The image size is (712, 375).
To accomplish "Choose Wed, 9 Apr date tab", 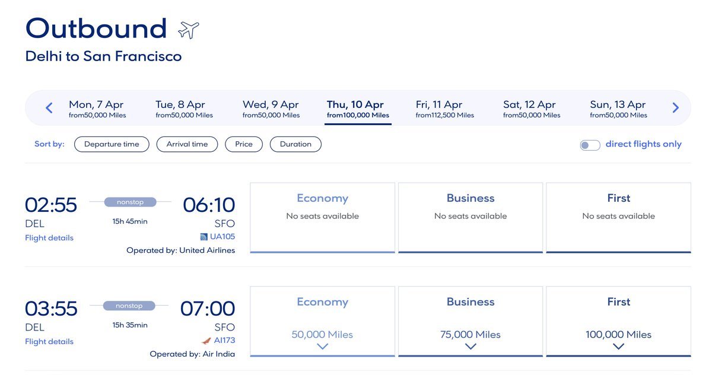I will (x=271, y=109).
